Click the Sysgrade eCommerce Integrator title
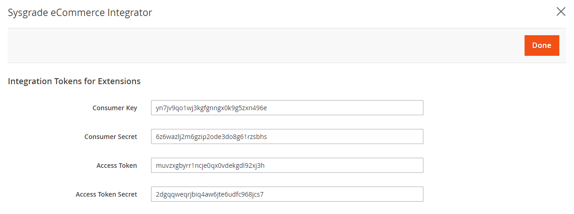Image resolution: width=574 pixels, height=214 pixels. 80,13
